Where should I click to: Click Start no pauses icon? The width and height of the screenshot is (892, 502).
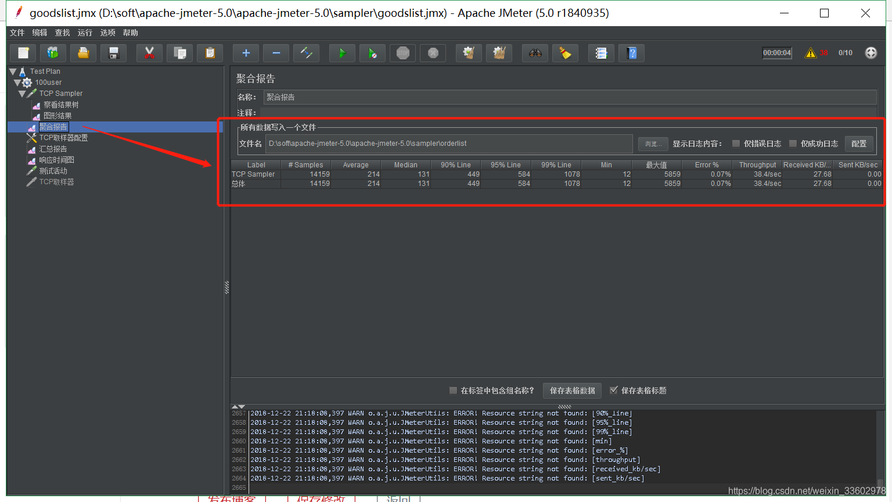coord(373,53)
